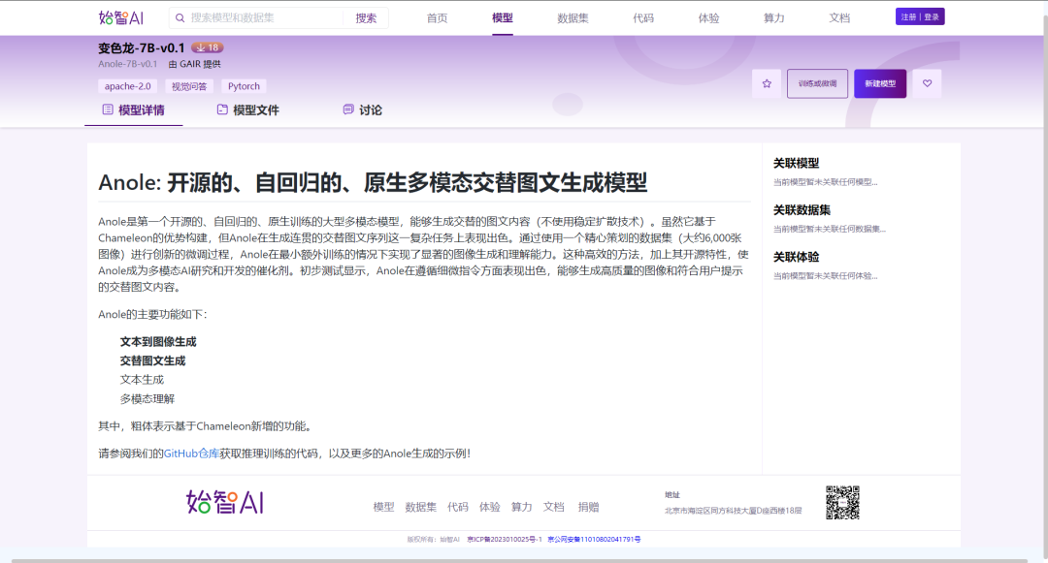Screen dimensions: 1048x563
Task: Open the 算力 navigation item
Action: [774, 18]
